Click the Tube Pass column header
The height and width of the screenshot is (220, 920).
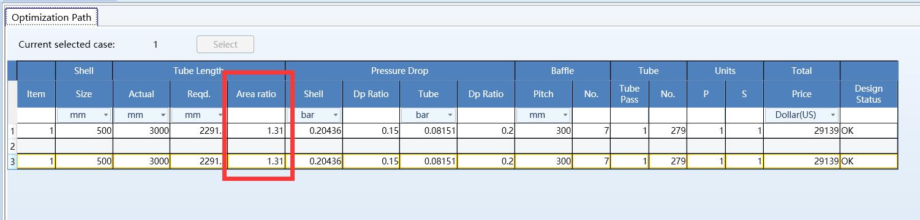tap(630, 94)
